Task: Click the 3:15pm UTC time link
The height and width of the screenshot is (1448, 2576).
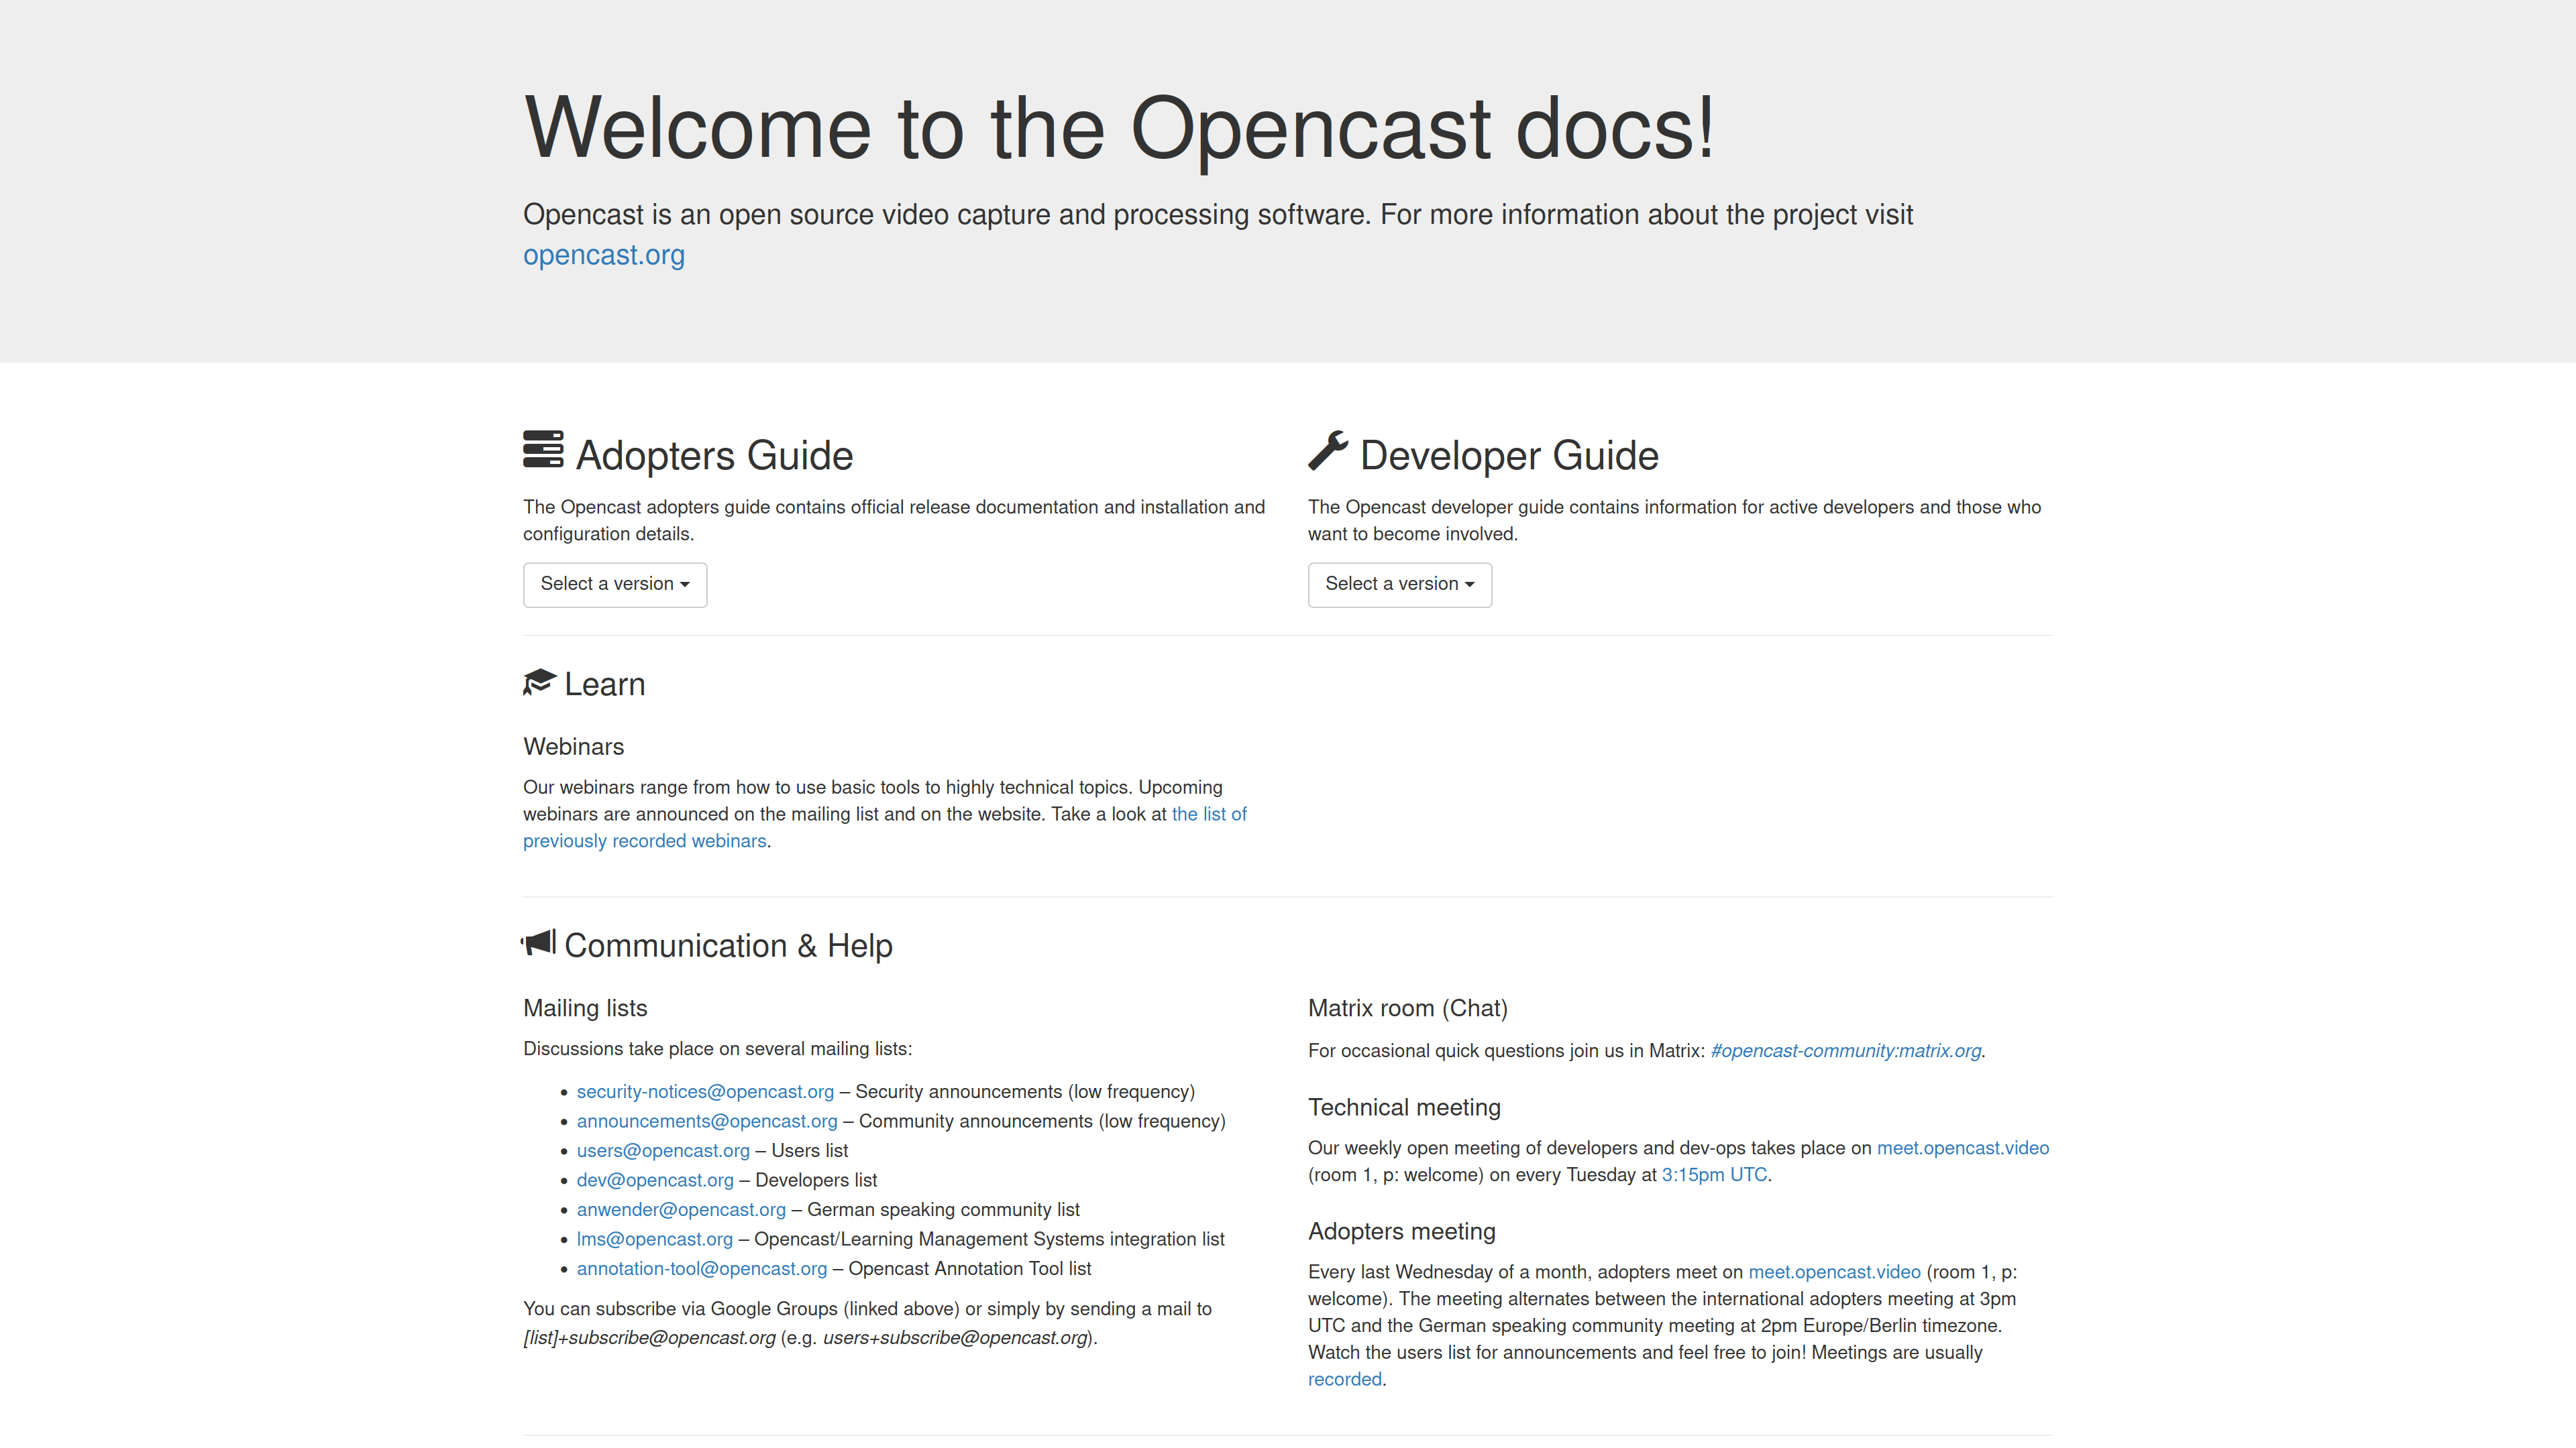Action: [1714, 1174]
